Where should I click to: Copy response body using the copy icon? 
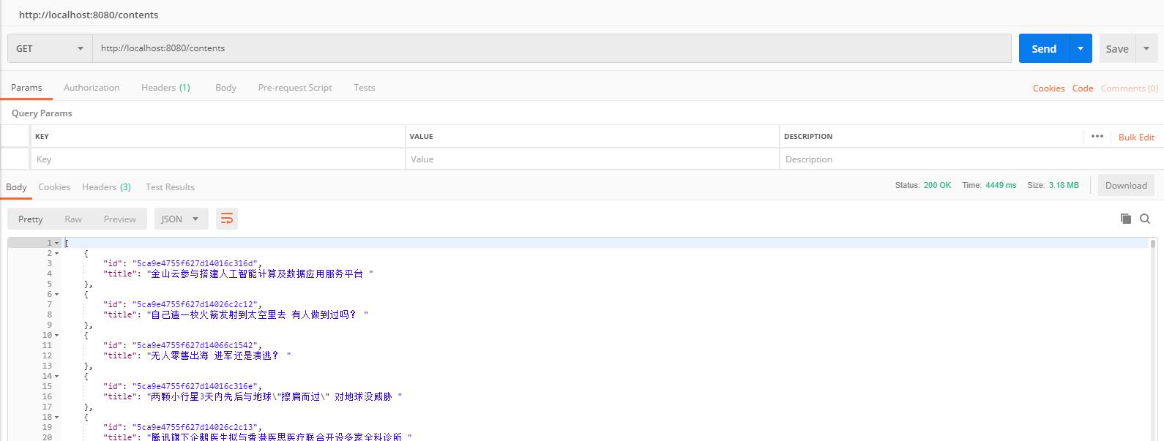point(1126,219)
